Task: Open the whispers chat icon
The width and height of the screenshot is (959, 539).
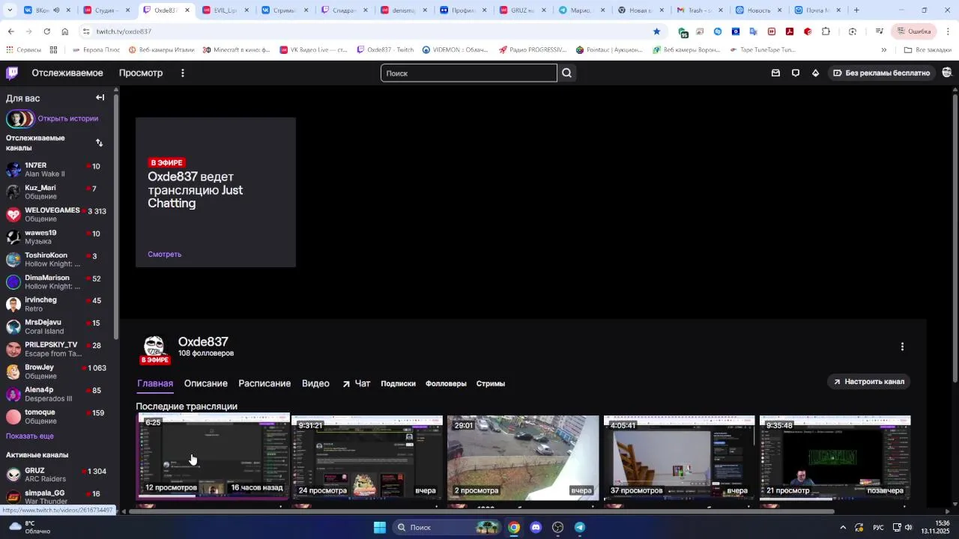Action: click(796, 73)
